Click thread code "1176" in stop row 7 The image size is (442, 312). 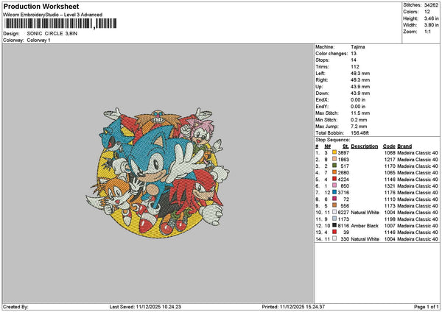point(390,192)
